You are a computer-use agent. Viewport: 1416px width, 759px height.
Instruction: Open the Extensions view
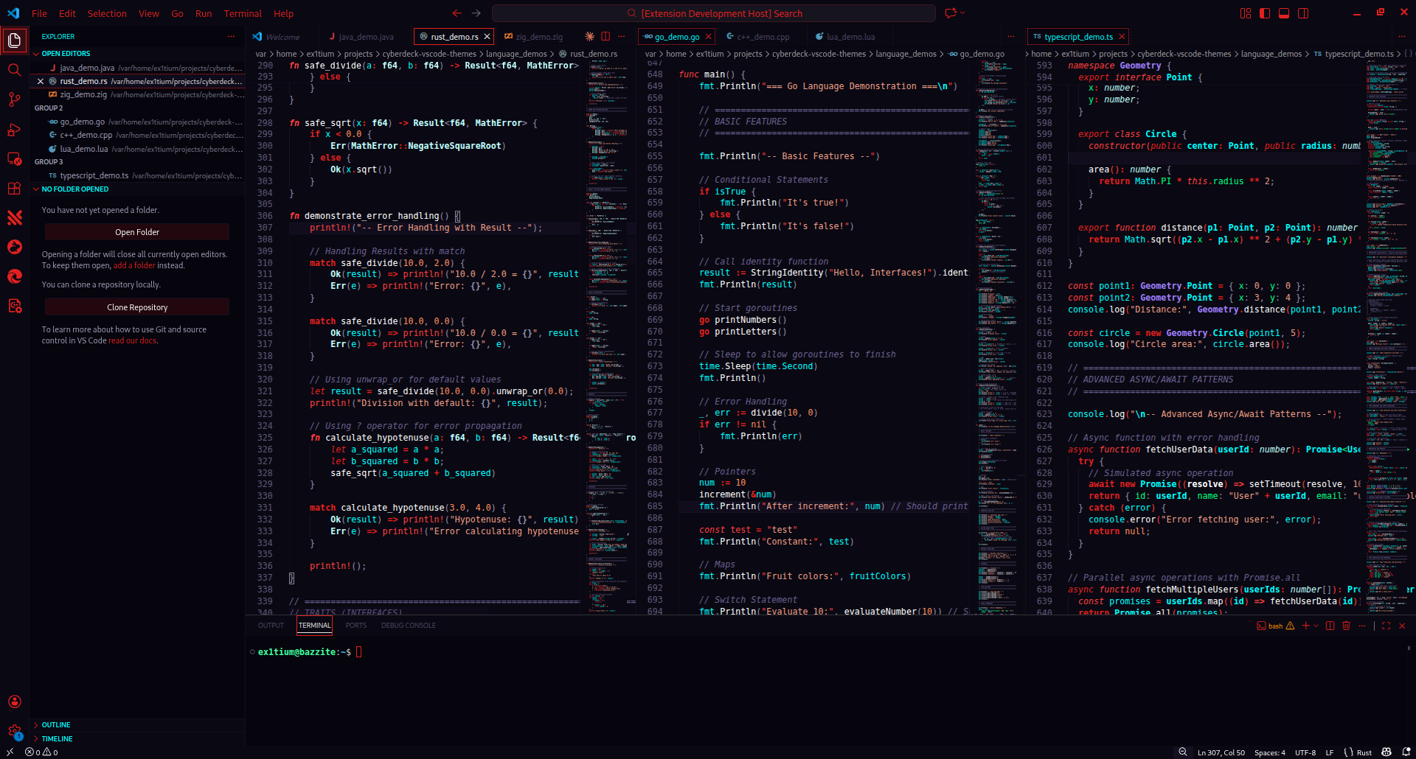click(x=14, y=189)
